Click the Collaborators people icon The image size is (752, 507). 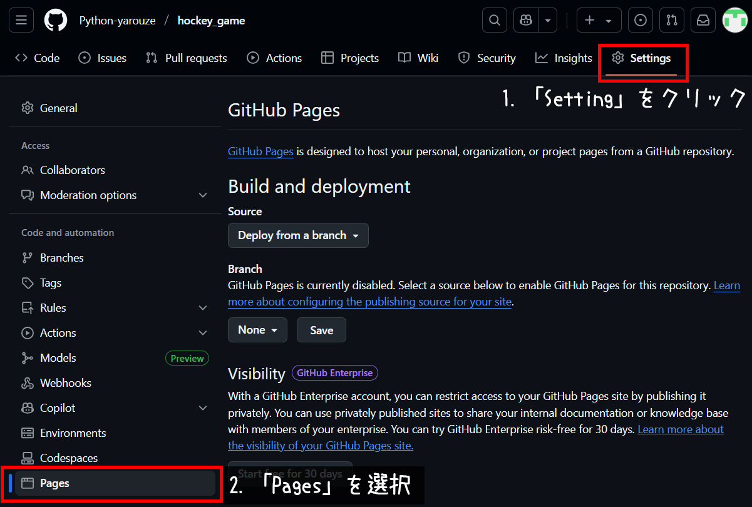(28, 170)
